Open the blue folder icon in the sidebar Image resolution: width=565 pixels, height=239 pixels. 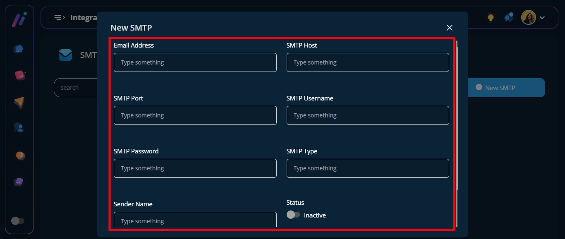pos(18,49)
